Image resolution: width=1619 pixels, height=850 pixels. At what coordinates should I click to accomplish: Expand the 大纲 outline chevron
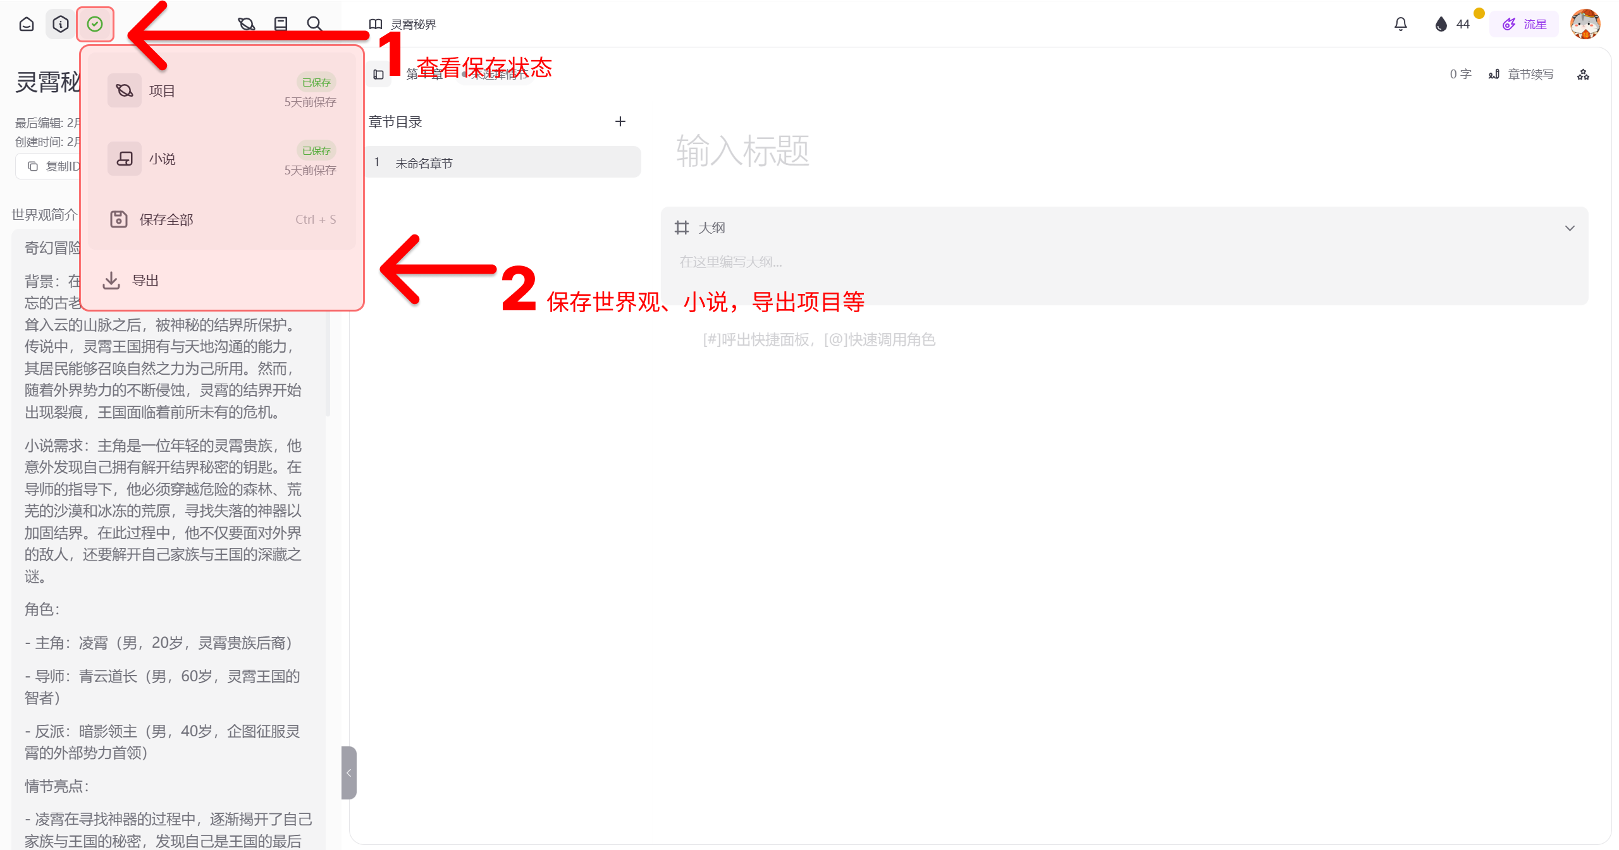click(1569, 228)
